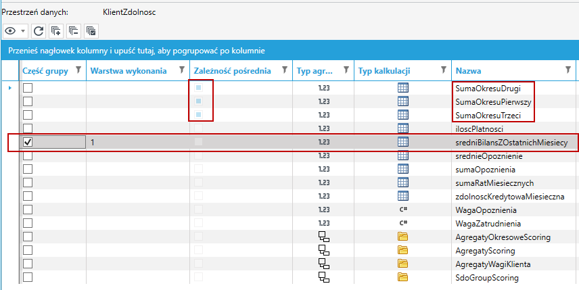The height and width of the screenshot is (290, 579).
Task: Check Część grupy for iloscPlatnosci
Action: pos(28,128)
